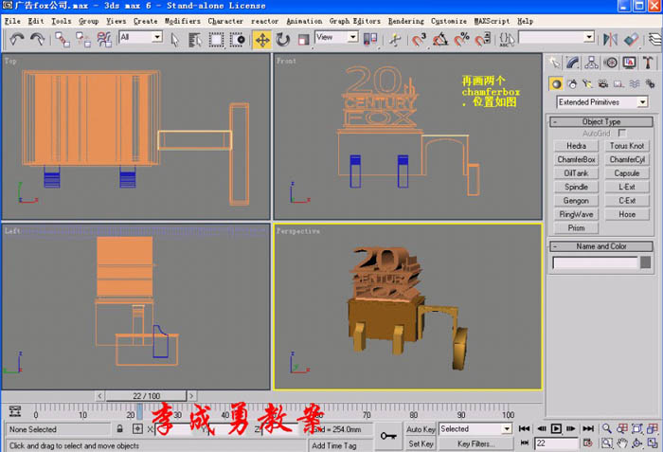Click the Use Pivot Point Center icon
663x452 pixels.
370,40
